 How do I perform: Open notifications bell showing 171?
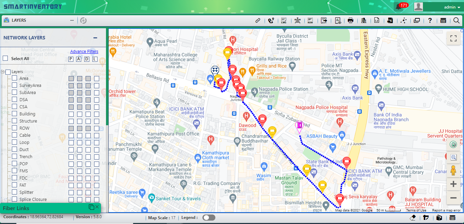point(398,6)
